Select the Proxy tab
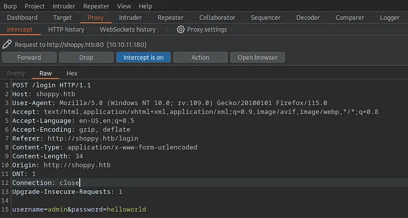 [96, 18]
